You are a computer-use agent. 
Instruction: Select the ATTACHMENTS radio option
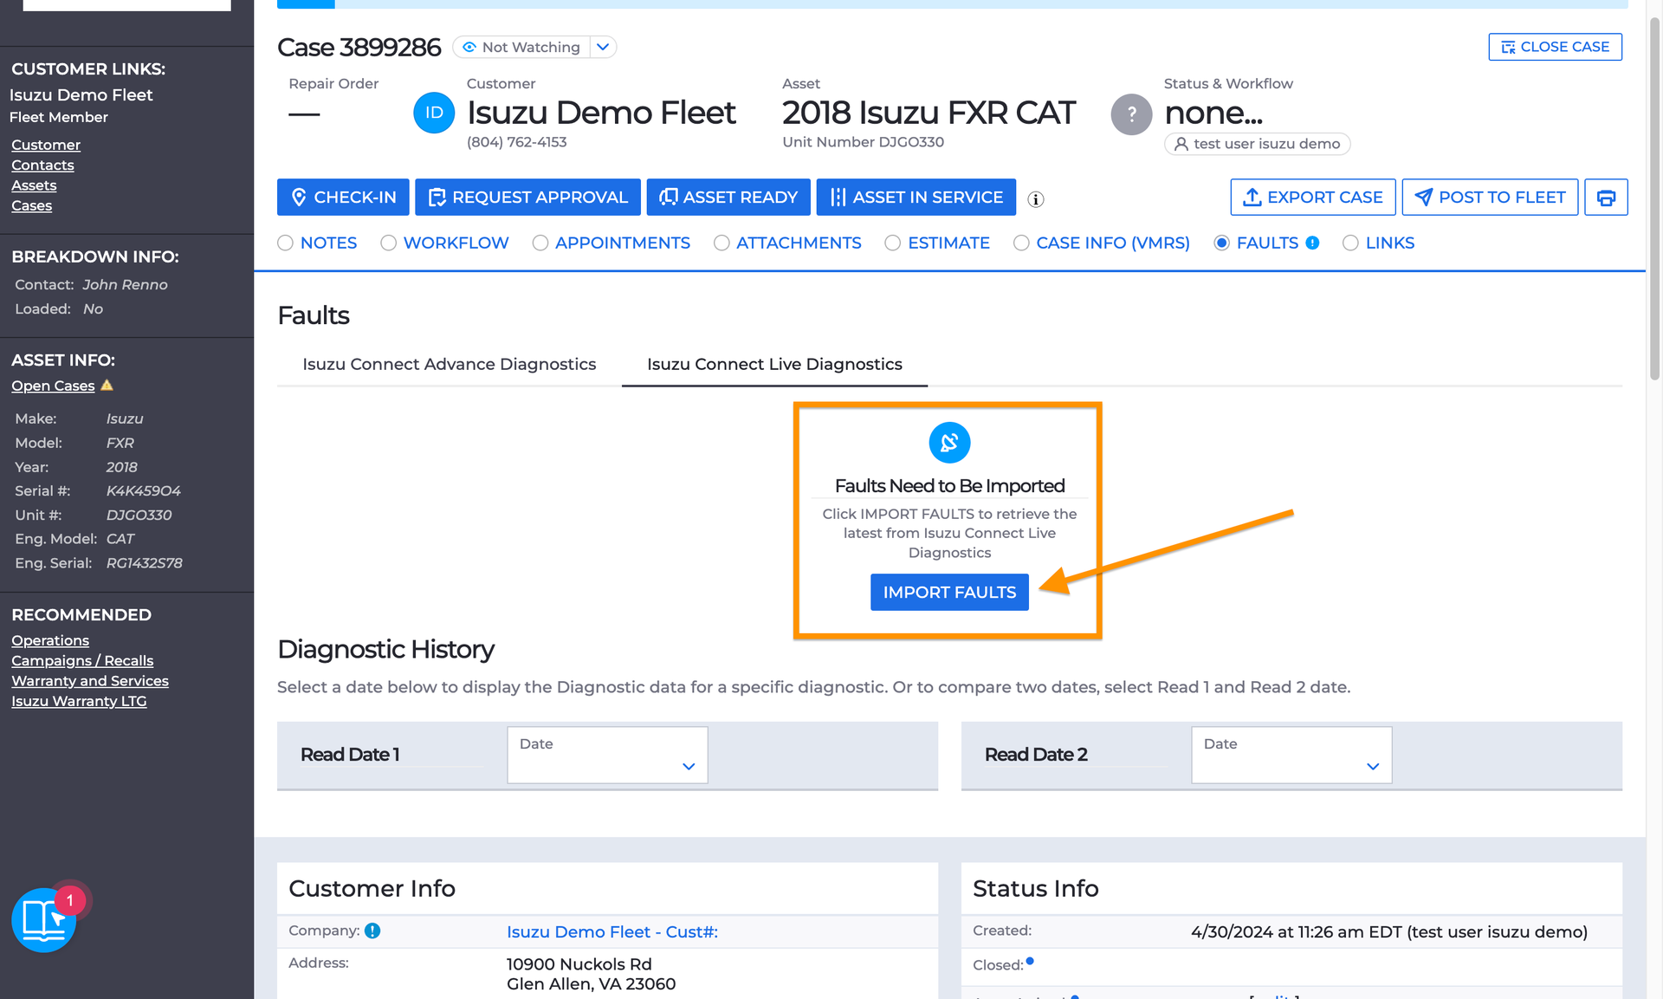click(x=721, y=243)
